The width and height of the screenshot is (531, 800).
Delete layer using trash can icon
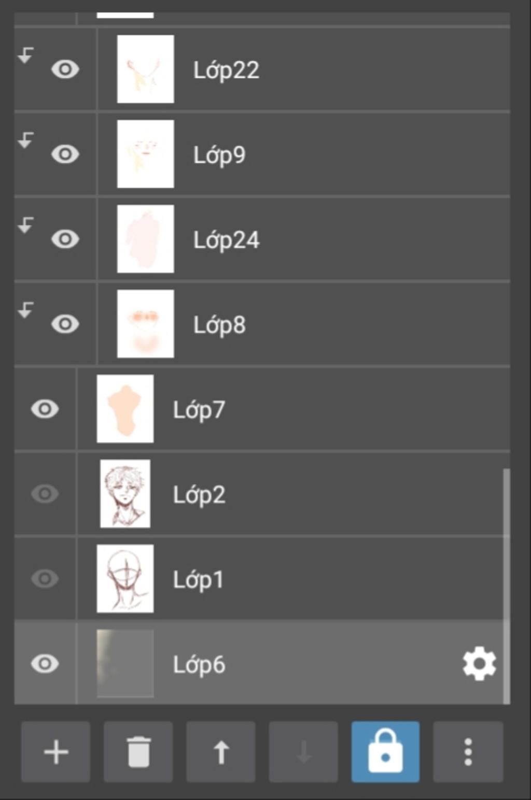pyautogui.click(x=138, y=752)
